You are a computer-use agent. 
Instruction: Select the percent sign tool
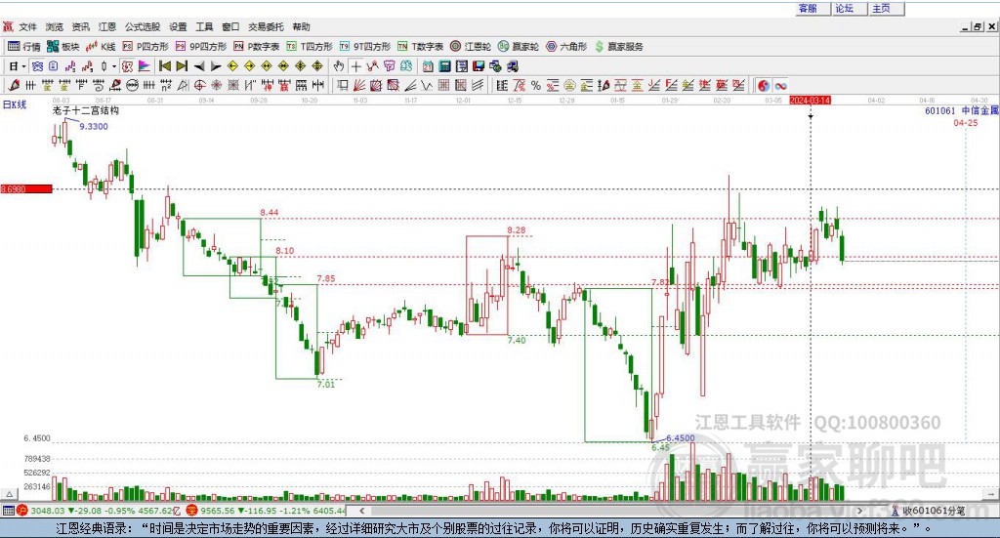click(536, 85)
